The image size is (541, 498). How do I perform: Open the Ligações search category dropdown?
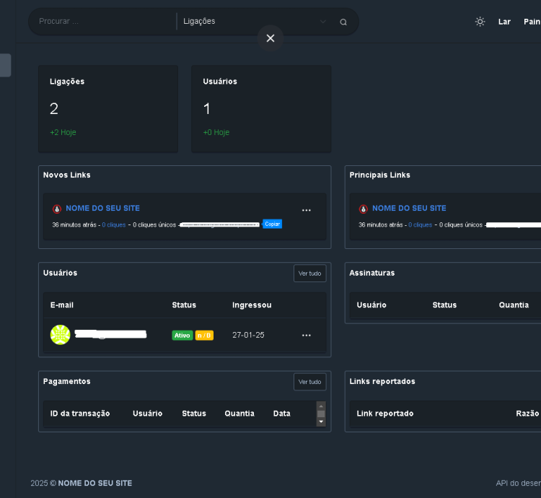254,22
